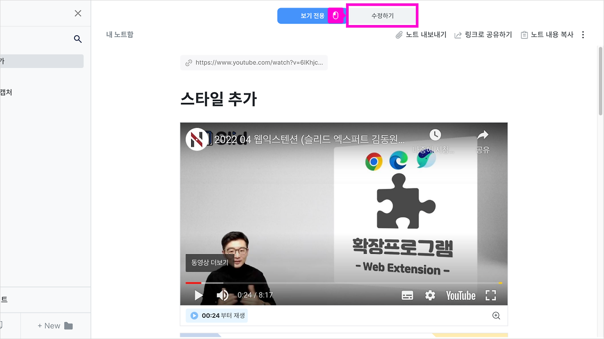
Task: Open YouTube player settings gear
Action: tap(429, 295)
